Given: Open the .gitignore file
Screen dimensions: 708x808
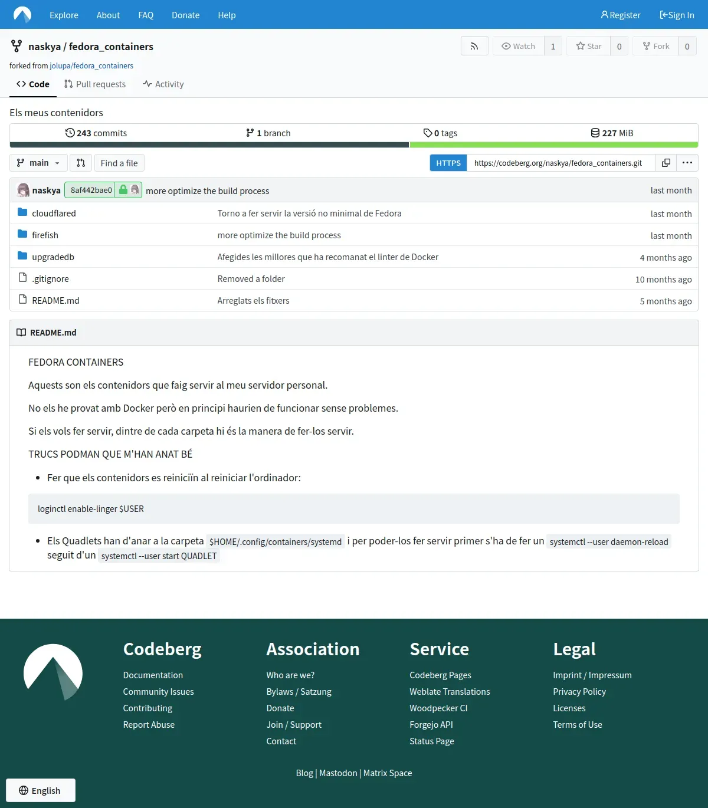Looking at the screenshot, I should click(x=50, y=278).
